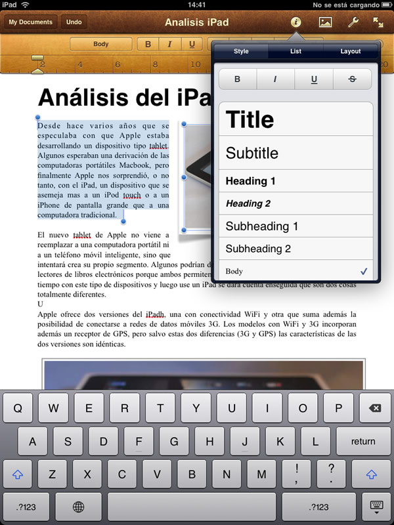The height and width of the screenshot is (525, 394).
Task: Apply the Subheading 1 style
Action: 296,226
